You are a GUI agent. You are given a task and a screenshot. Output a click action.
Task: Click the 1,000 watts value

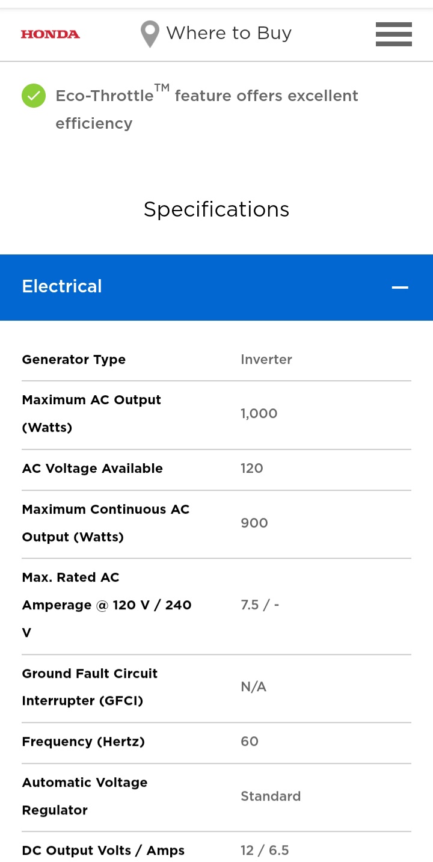pos(259,414)
